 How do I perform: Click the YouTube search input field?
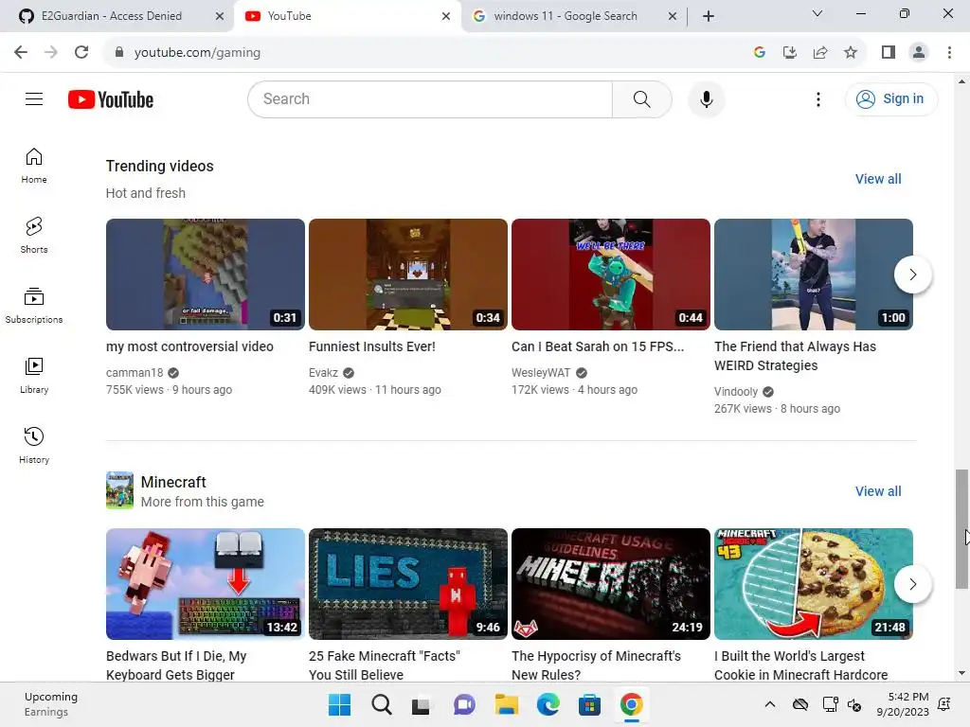click(x=431, y=98)
